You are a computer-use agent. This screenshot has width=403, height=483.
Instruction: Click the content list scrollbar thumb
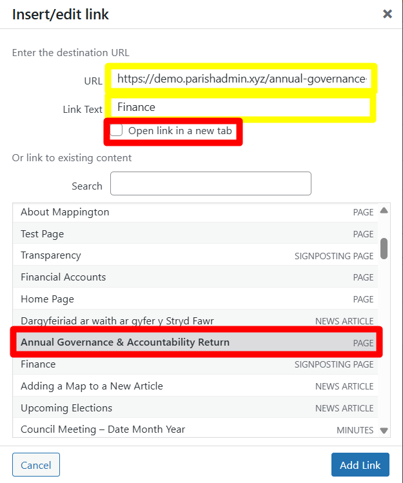pyautogui.click(x=384, y=248)
